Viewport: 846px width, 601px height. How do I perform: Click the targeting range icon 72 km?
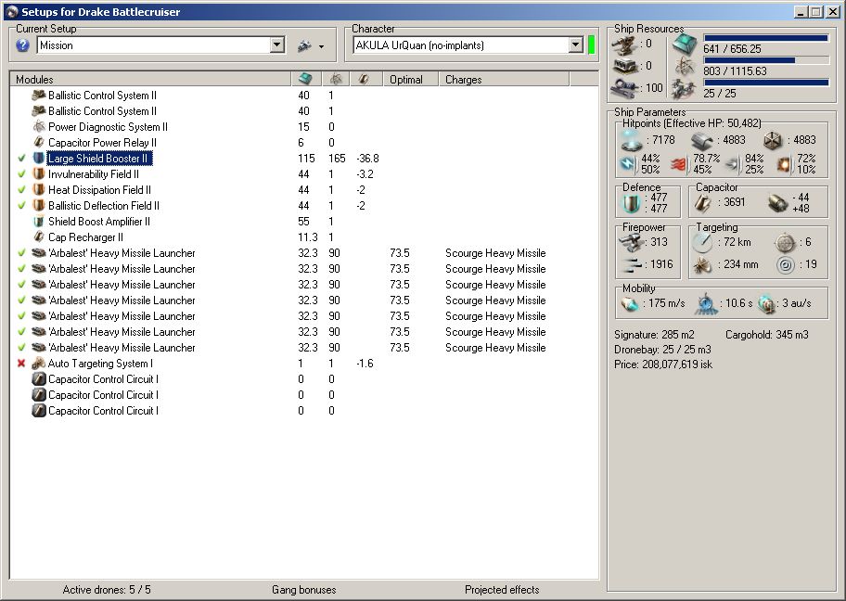[x=702, y=243]
